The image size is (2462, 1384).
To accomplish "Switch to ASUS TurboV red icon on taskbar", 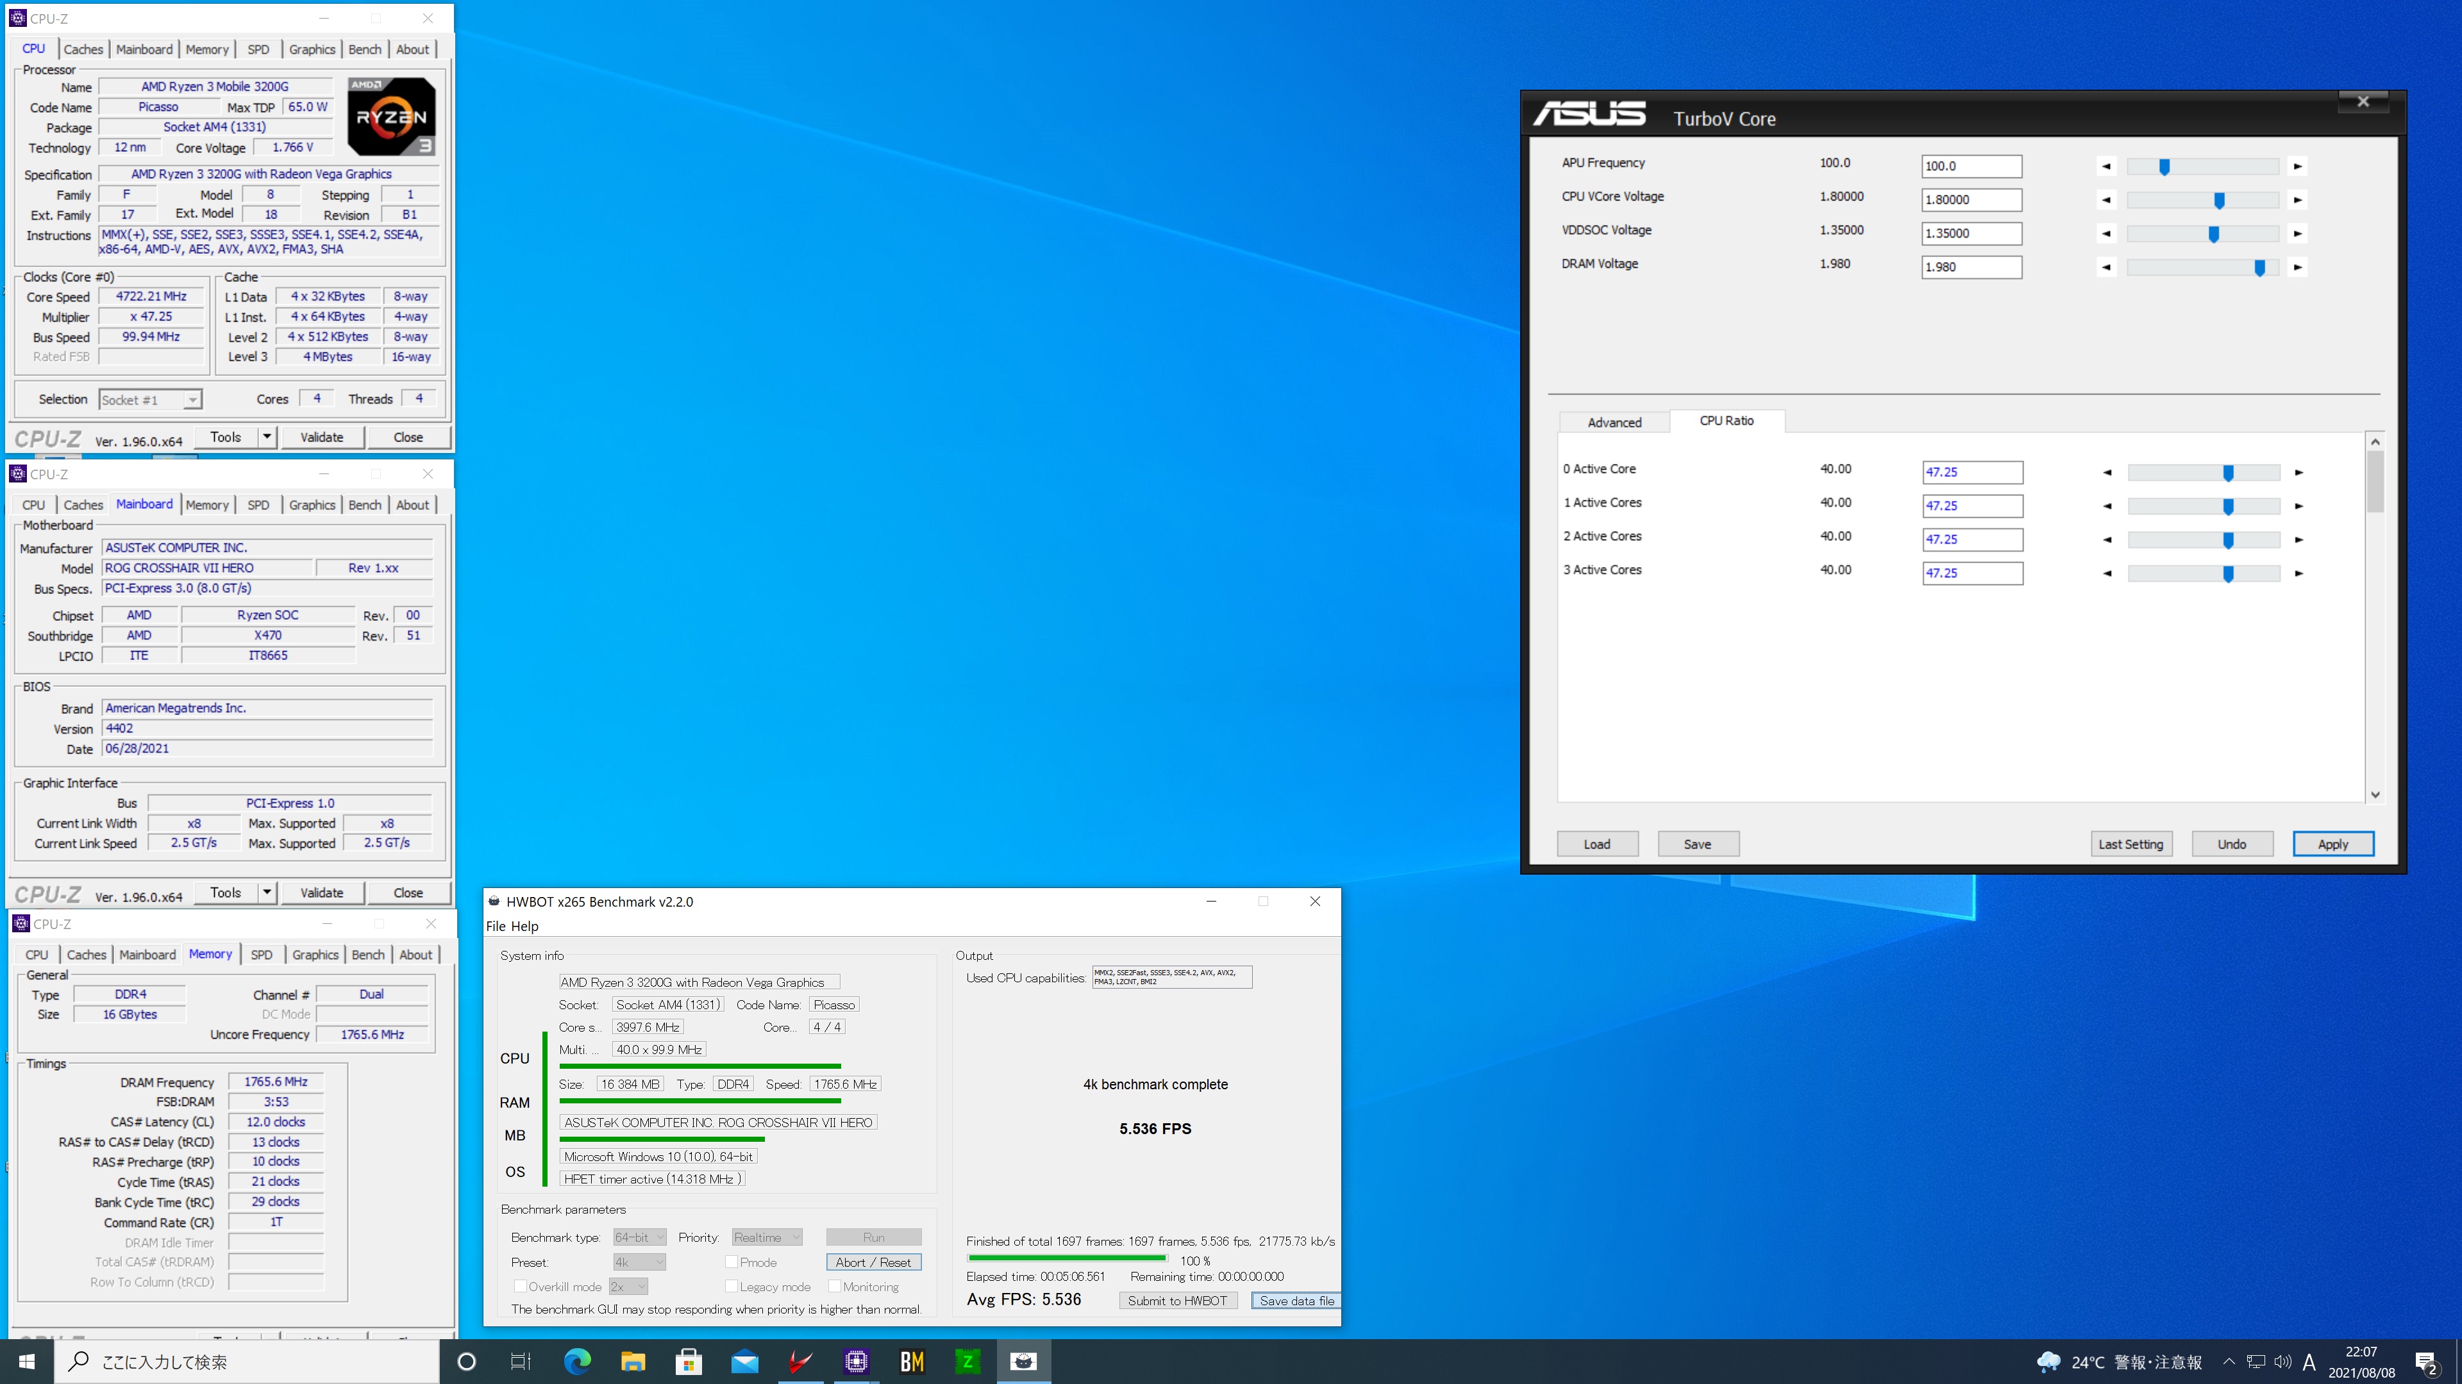I will (x=800, y=1361).
